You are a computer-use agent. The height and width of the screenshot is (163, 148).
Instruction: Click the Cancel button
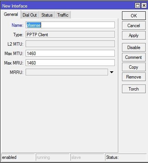(134, 26)
